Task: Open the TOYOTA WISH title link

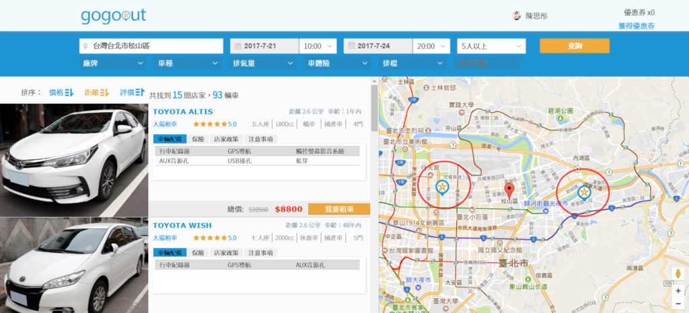Action: click(x=182, y=225)
